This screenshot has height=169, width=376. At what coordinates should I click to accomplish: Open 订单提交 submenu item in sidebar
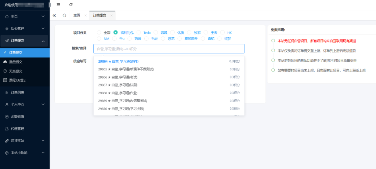pos(25,53)
